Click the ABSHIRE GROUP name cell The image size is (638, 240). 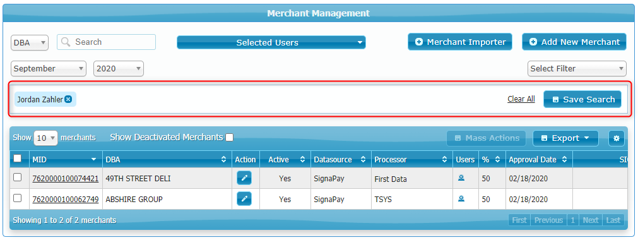[x=167, y=199]
